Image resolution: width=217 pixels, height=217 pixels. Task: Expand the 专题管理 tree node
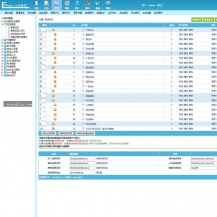point(2,40)
